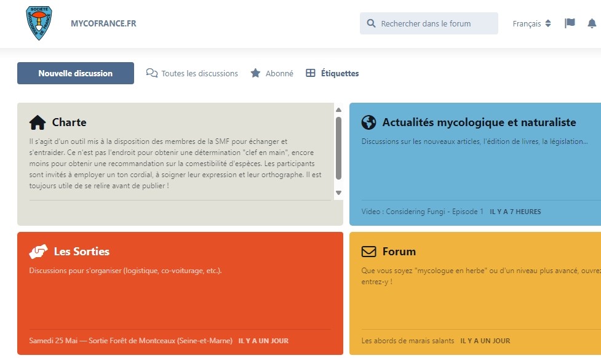This screenshot has height=358, width=601.
Task: Click the globe icon beside Actualités
Action: coord(368,122)
